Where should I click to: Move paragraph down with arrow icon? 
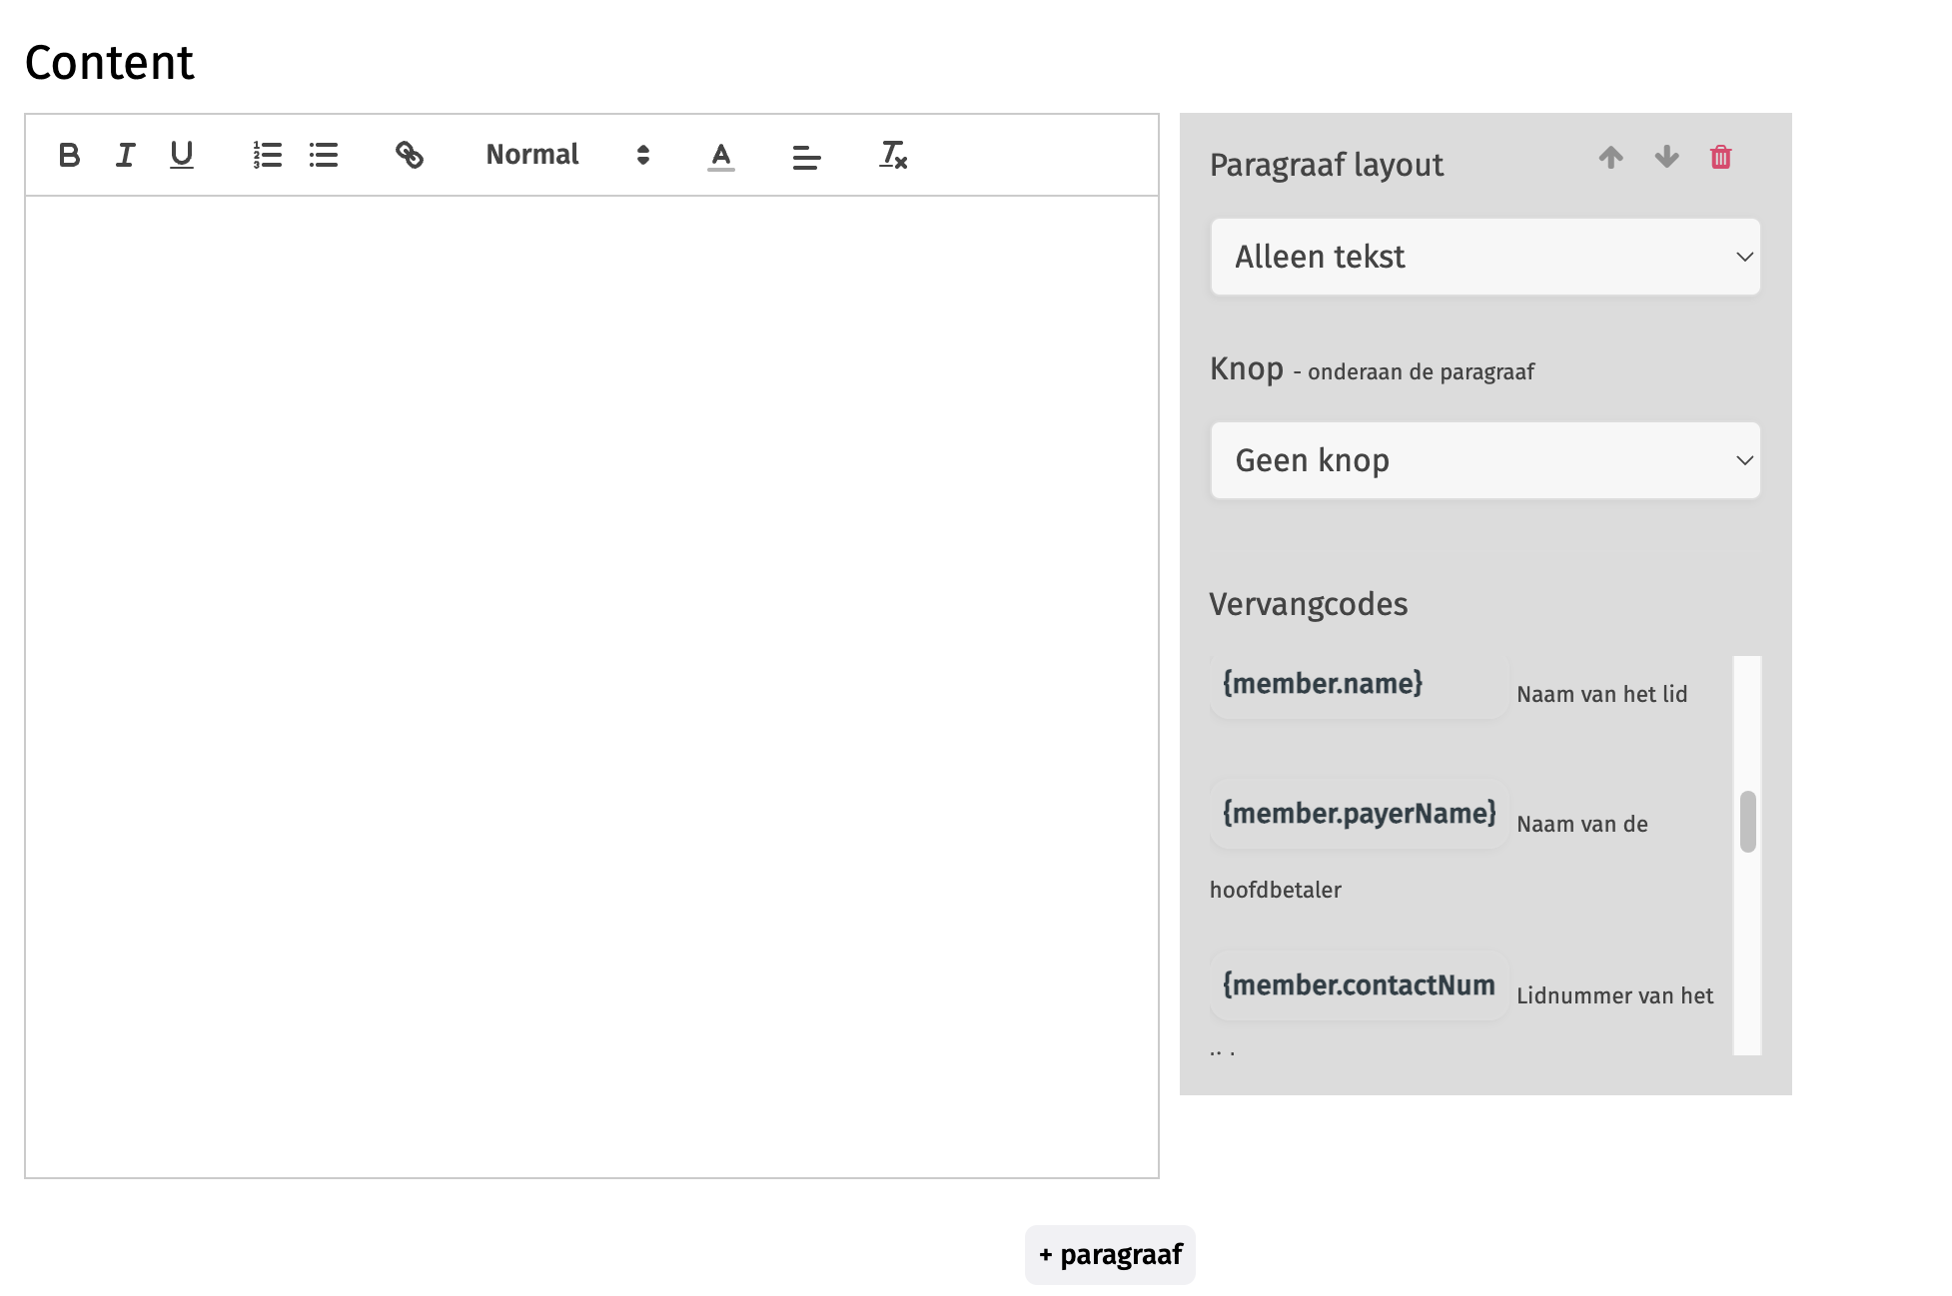pyautogui.click(x=1666, y=157)
